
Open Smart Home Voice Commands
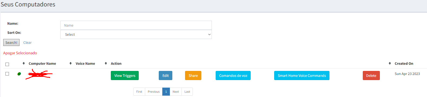pos(302,76)
